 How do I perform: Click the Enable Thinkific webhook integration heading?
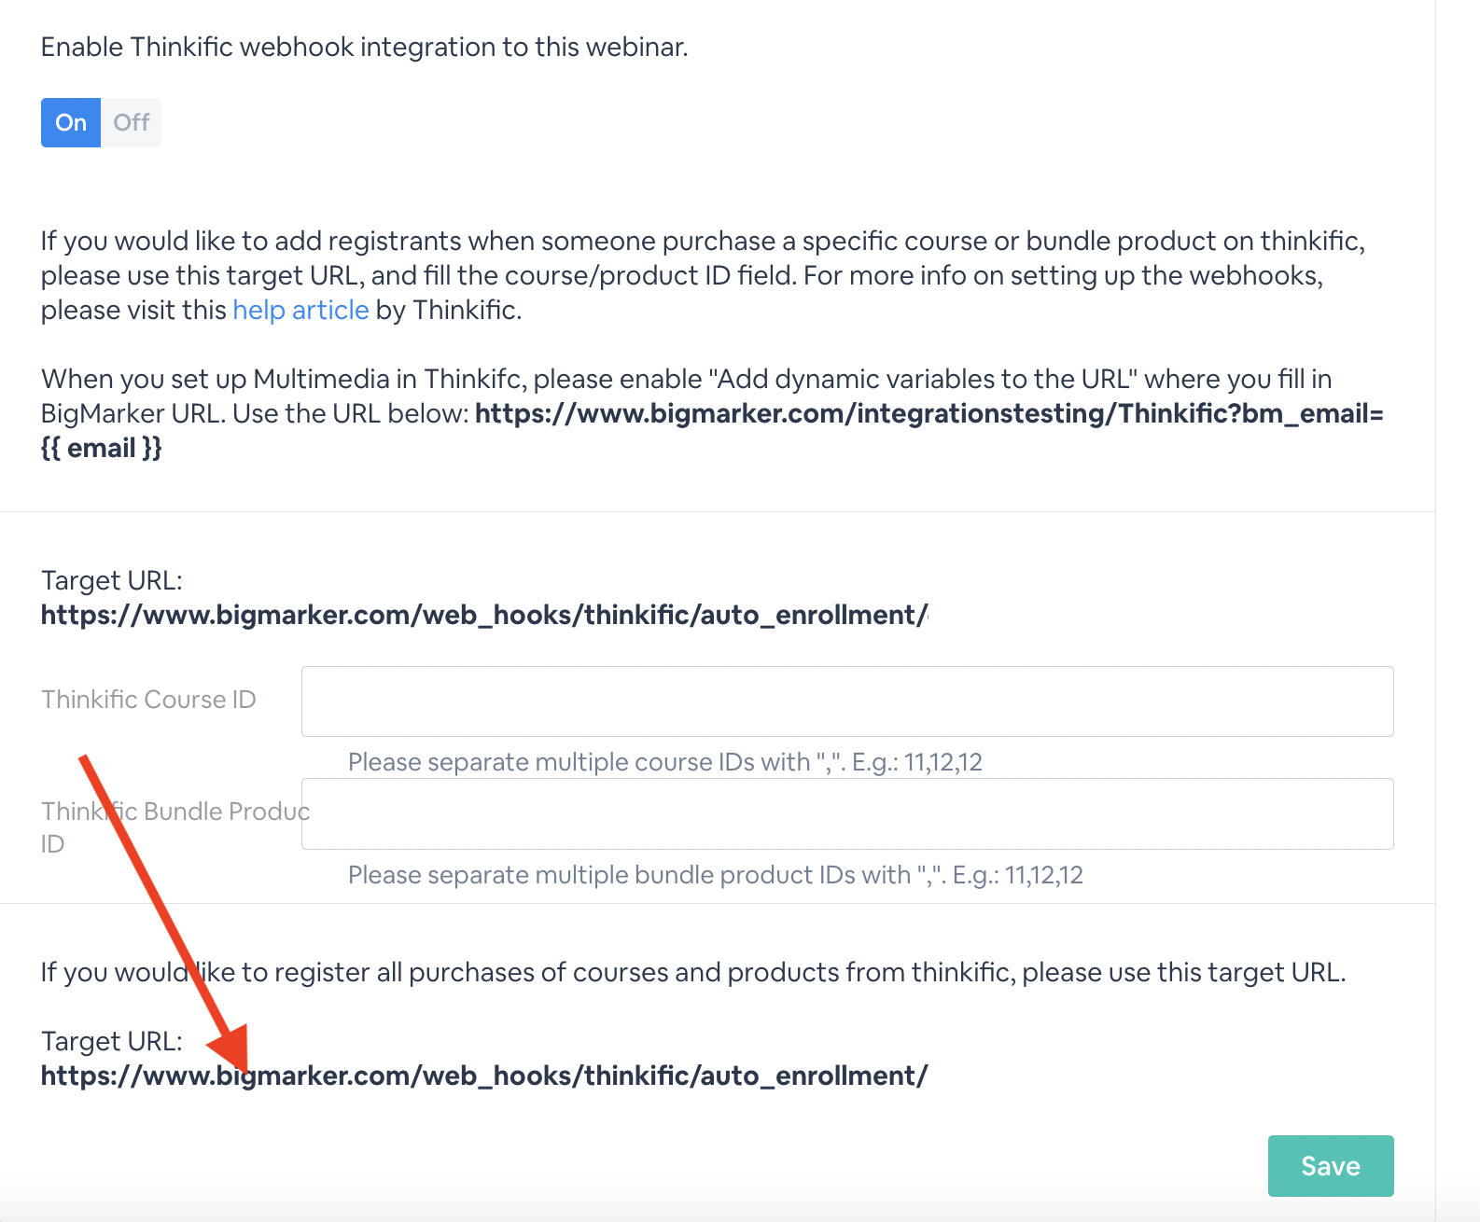(365, 47)
